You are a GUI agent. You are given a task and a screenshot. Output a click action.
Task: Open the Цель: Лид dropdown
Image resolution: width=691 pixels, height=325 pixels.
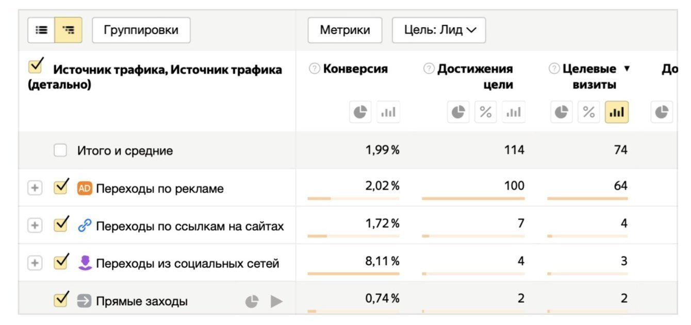[438, 30]
